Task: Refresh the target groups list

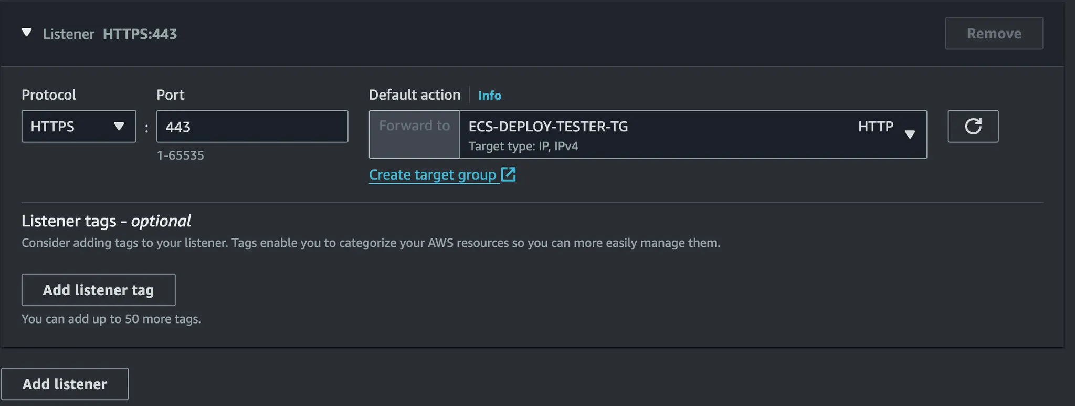Action: (973, 127)
